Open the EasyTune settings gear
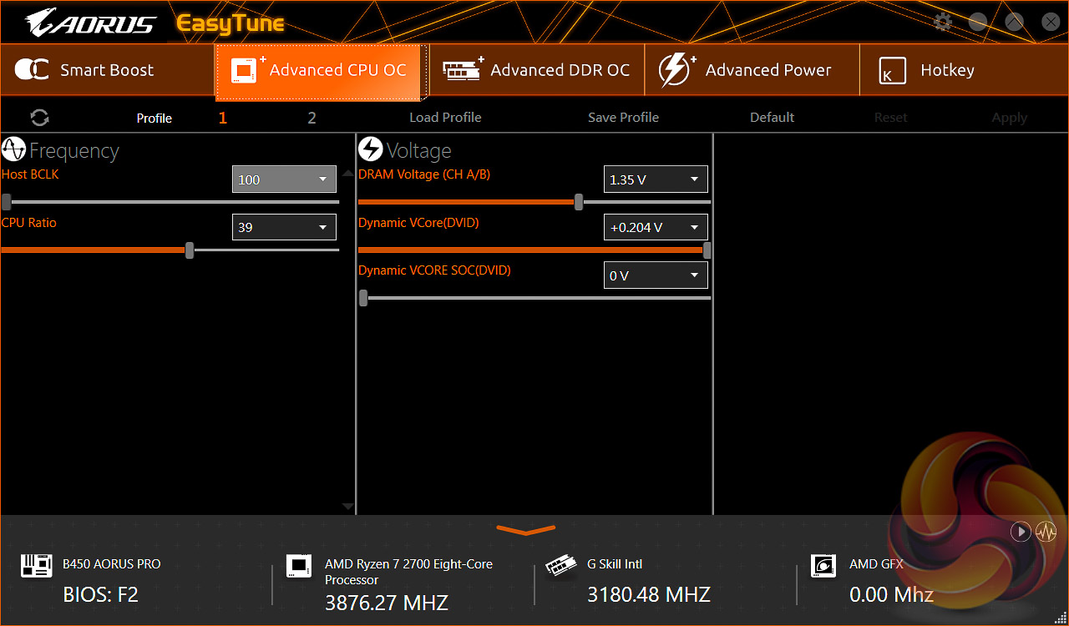 (x=943, y=23)
